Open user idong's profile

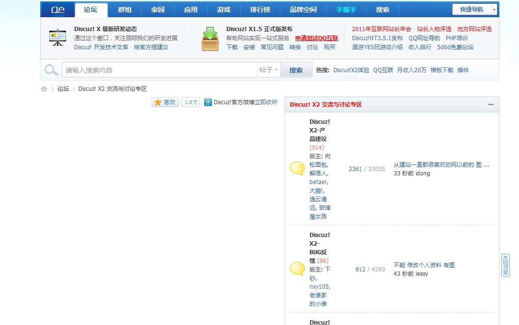[423, 173]
